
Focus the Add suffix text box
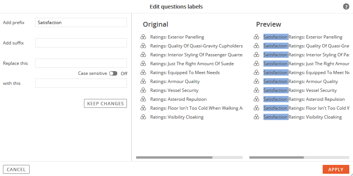click(81, 43)
